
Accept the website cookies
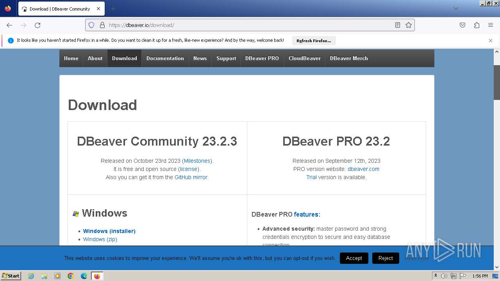click(354, 258)
